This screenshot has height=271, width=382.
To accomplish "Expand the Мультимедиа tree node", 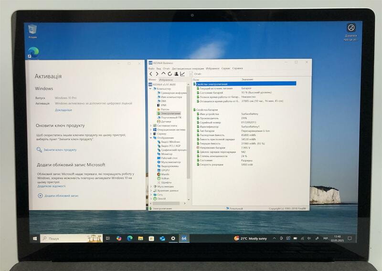I will coord(151,186).
